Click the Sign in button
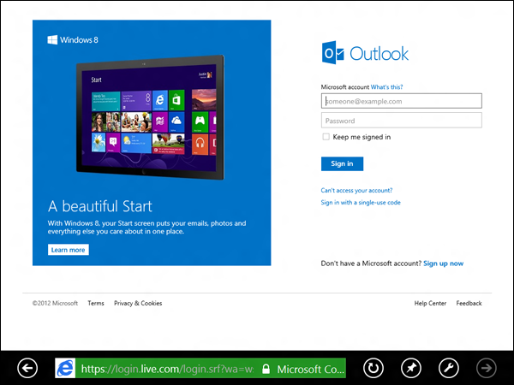The image size is (514, 385). [342, 163]
